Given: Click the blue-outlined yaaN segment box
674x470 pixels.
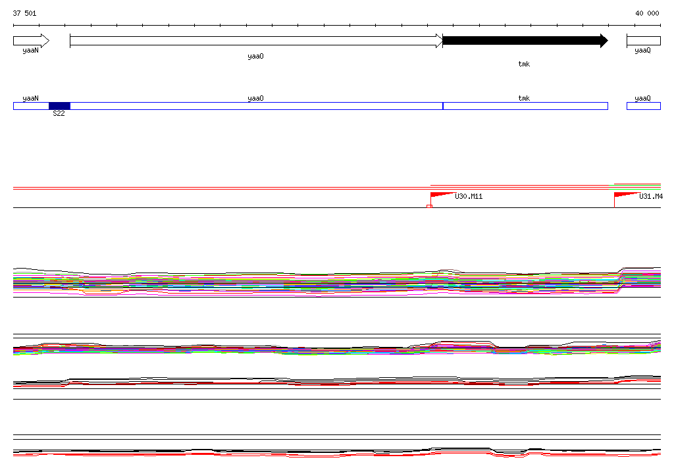Looking at the screenshot, I should (x=31, y=106).
